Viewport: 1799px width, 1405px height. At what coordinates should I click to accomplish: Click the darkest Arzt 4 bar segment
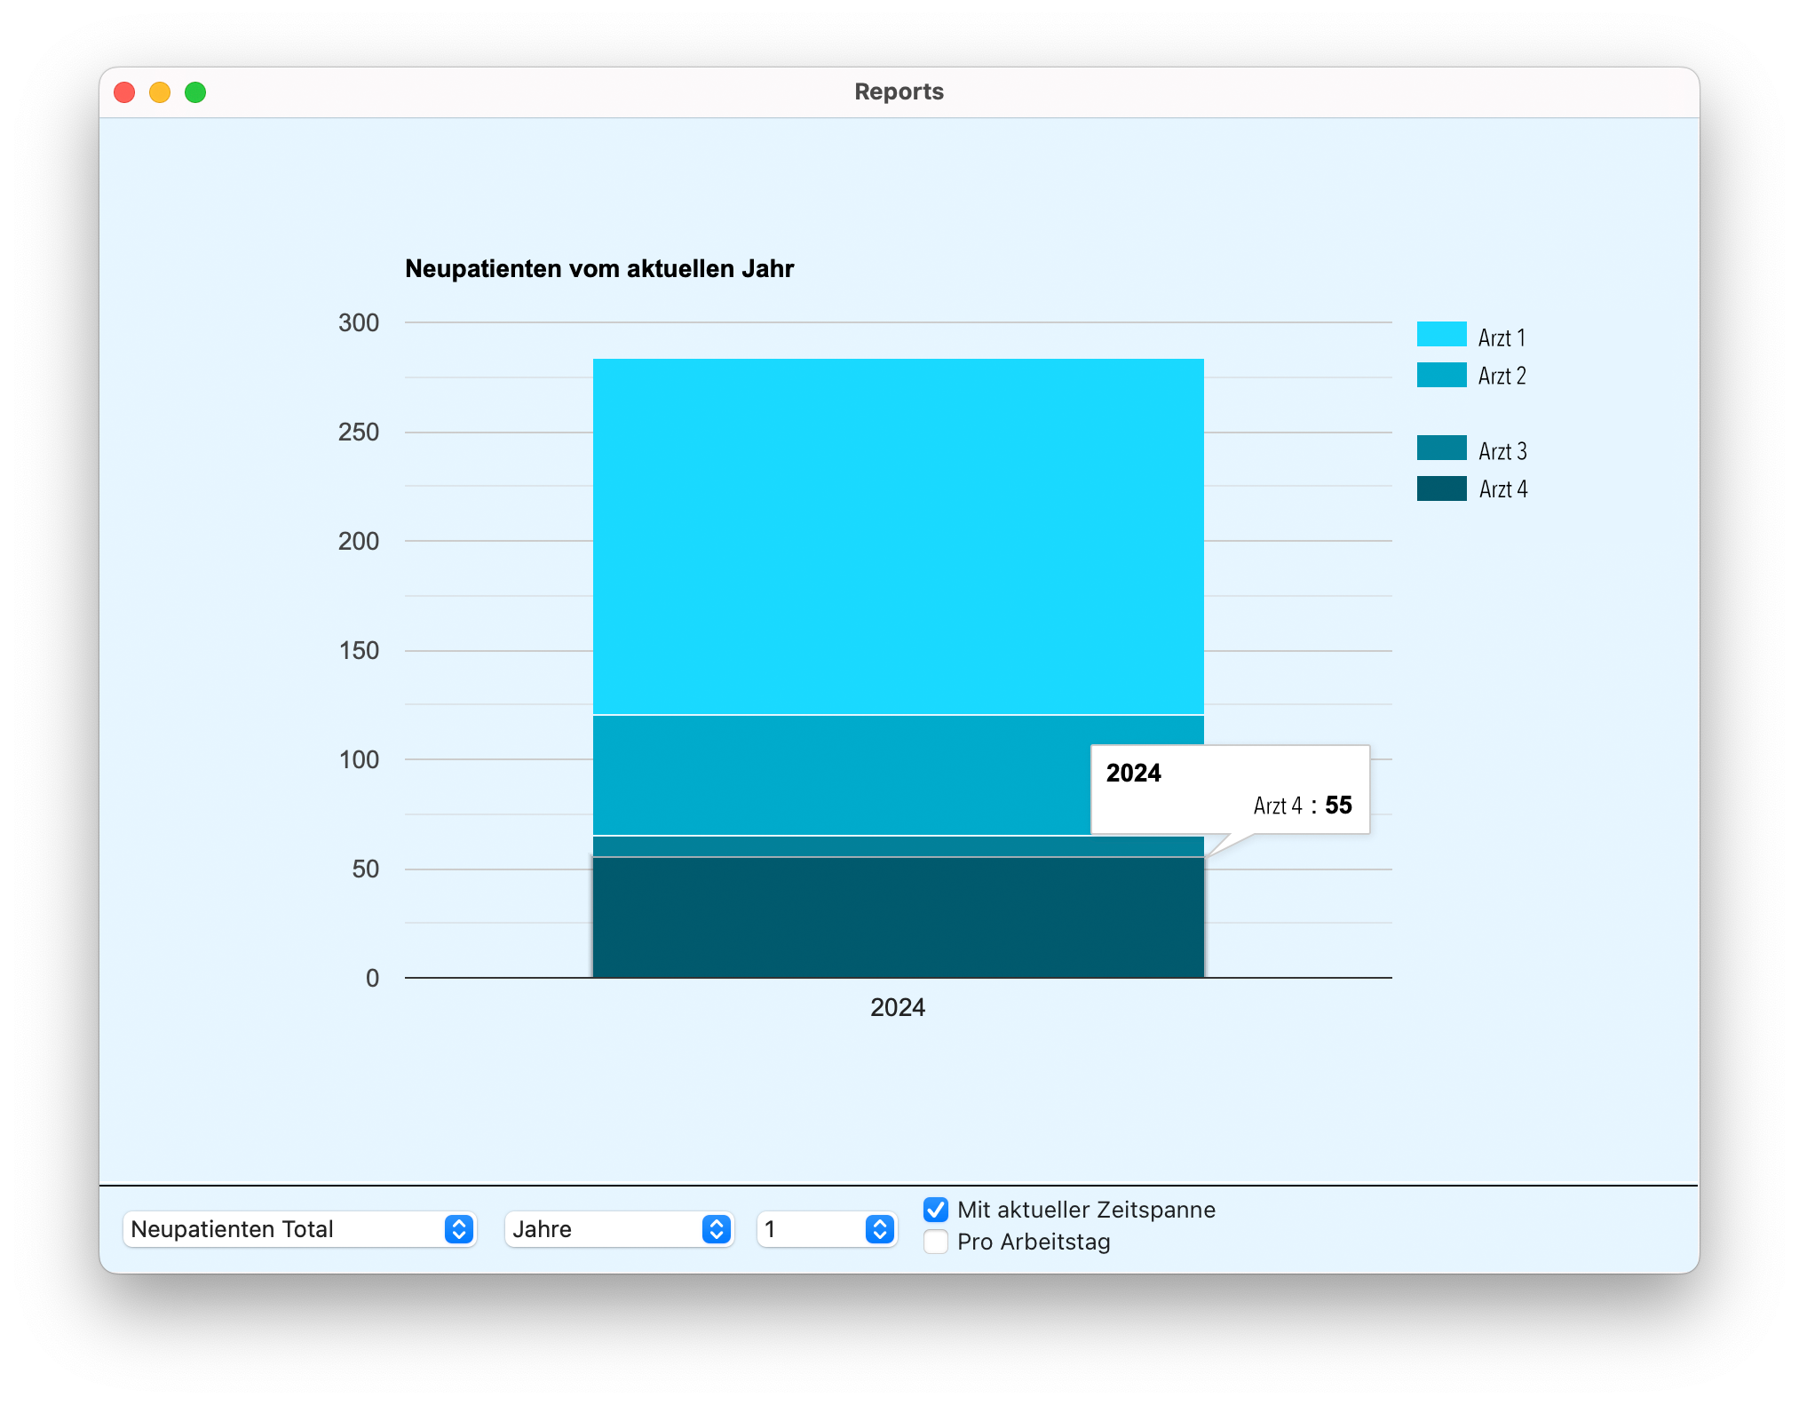(897, 917)
